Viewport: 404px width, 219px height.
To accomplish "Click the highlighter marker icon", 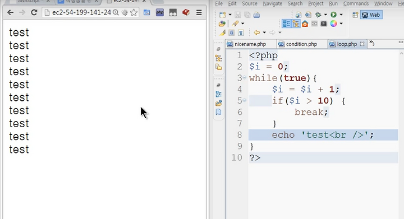I will tap(222, 32).
